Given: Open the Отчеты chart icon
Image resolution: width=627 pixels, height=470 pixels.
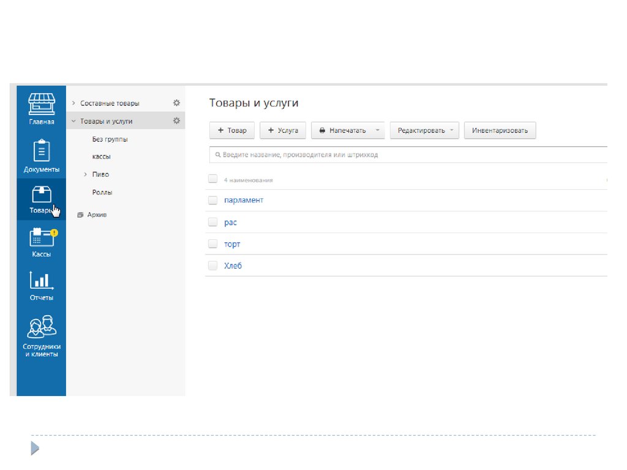Looking at the screenshot, I should tap(42, 281).
